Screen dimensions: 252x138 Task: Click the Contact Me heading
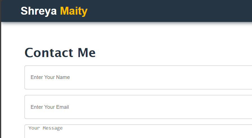click(x=60, y=53)
